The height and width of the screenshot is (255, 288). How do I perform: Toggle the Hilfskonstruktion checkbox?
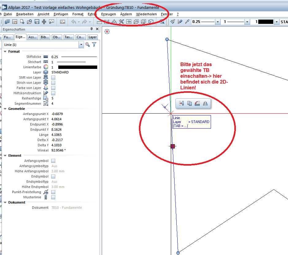[x=53, y=93]
